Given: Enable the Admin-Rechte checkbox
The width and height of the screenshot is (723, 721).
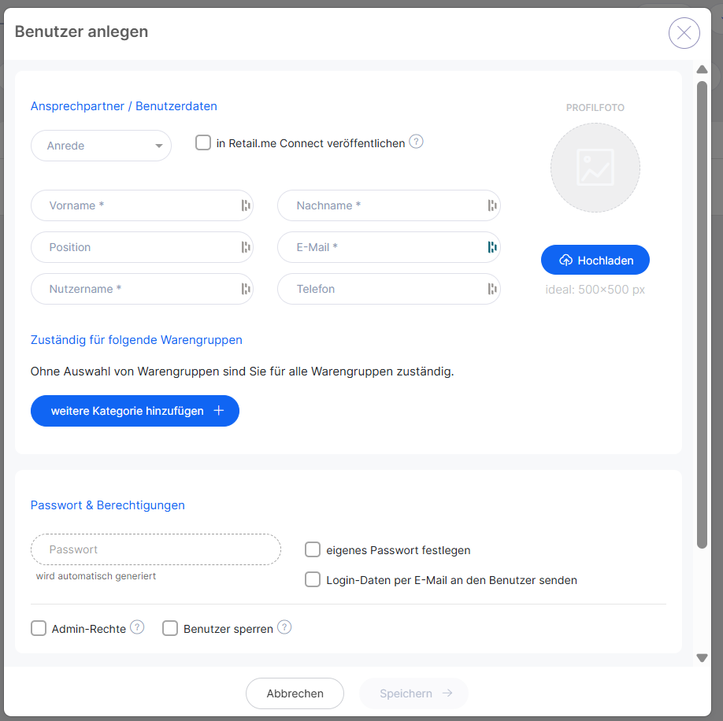Looking at the screenshot, I should 39,628.
